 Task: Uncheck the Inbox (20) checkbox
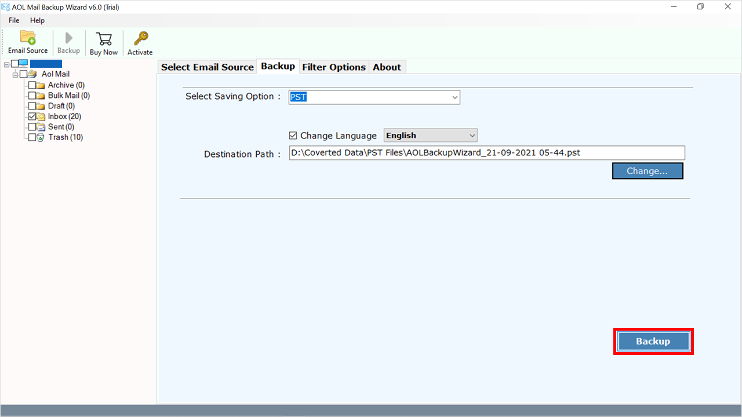click(x=32, y=116)
